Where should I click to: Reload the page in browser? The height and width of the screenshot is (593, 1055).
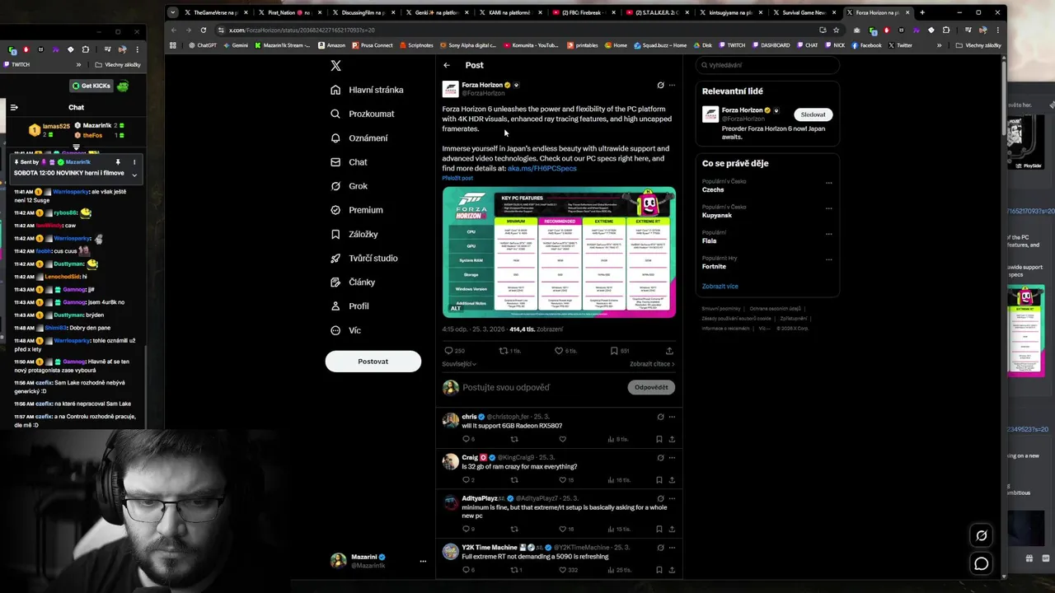click(204, 30)
